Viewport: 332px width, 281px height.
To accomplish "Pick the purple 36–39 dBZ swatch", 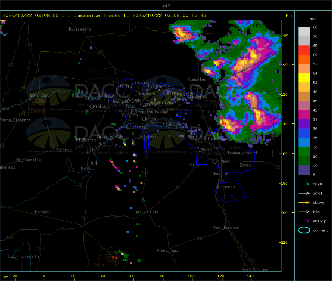I will (x=304, y=124).
